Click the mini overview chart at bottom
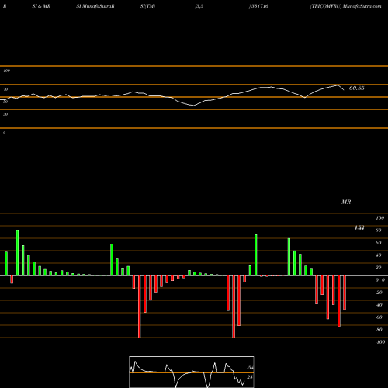The image size is (388, 388). click(x=192, y=372)
